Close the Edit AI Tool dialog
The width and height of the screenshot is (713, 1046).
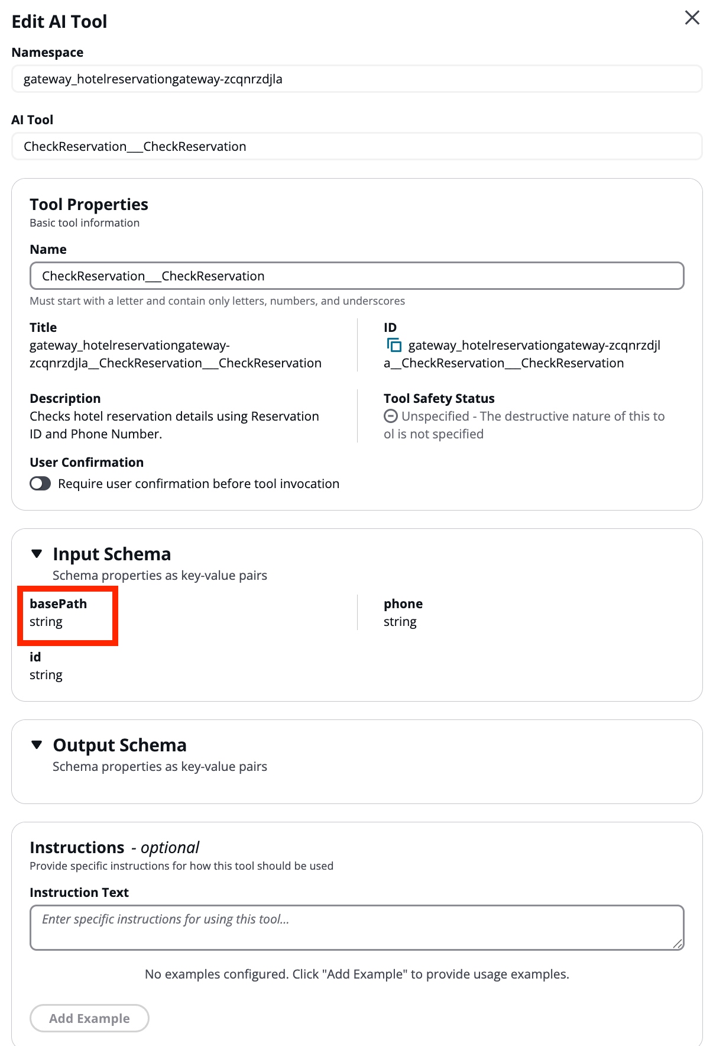[x=692, y=18]
